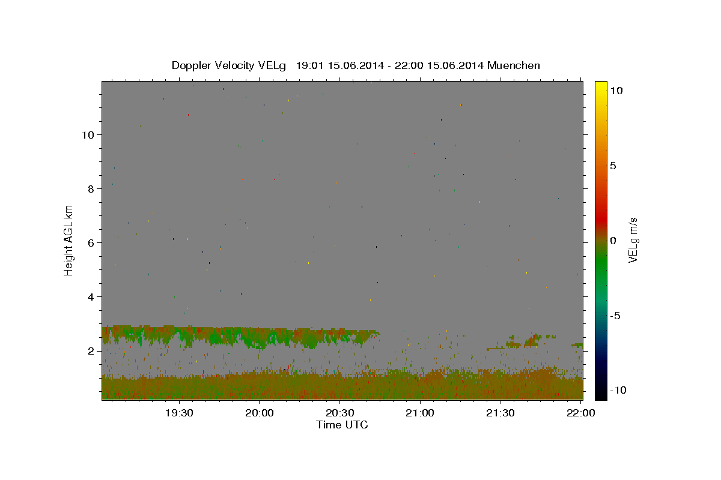Click the 19:30 time tick label

coord(178,413)
